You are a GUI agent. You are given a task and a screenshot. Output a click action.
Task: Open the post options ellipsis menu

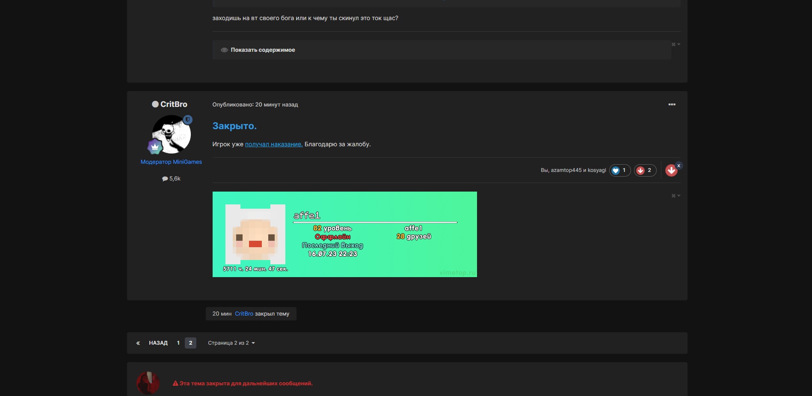(x=672, y=104)
